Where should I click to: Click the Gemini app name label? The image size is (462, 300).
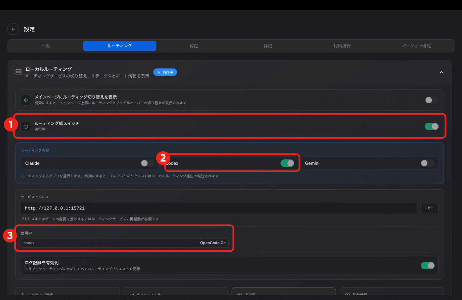click(x=312, y=163)
